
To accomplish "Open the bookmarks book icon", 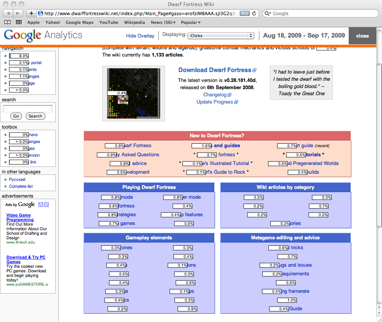I will (8, 22).
